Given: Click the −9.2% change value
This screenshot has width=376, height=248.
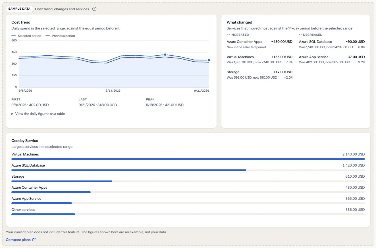Looking at the screenshot, I should click(x=360, y=62).
